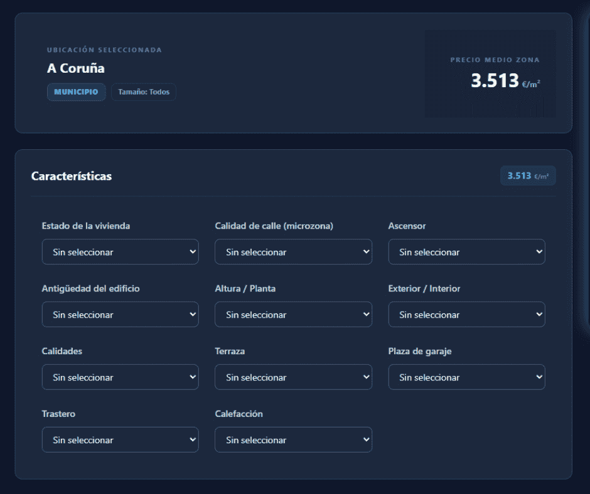Click the Calefacción field label text

(x=239, y=414)
